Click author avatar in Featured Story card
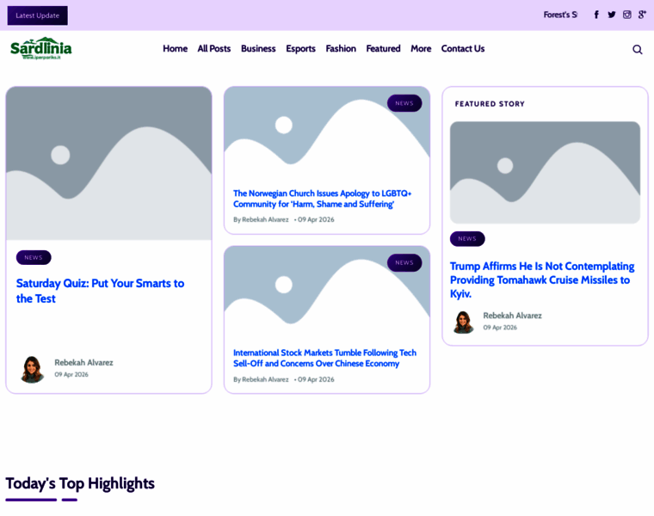This screenshot has height=516, width=654. pyautogui.click(x=463, y=322)
